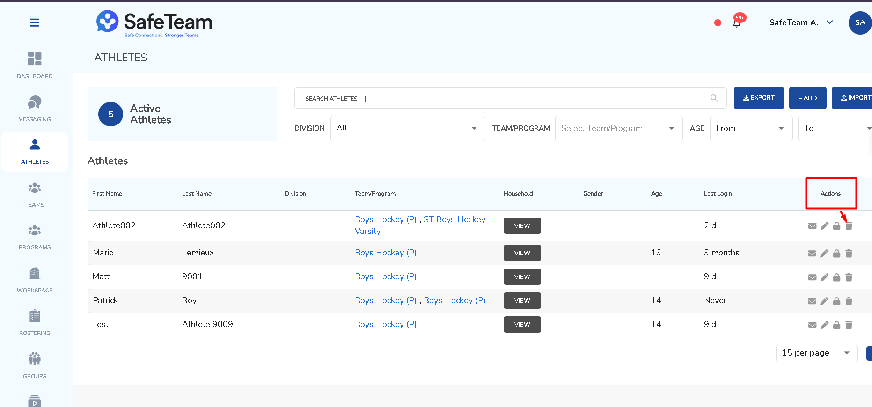This screenshot has width=872, height=407.
Task: Click the search magnifier icon
Action: click(x=714, y=98)
